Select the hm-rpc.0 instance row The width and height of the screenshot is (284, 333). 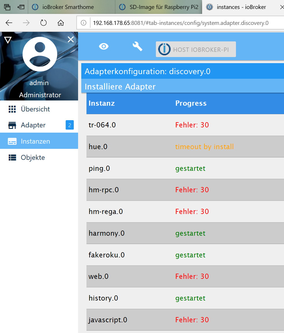(x=185, y=190)
